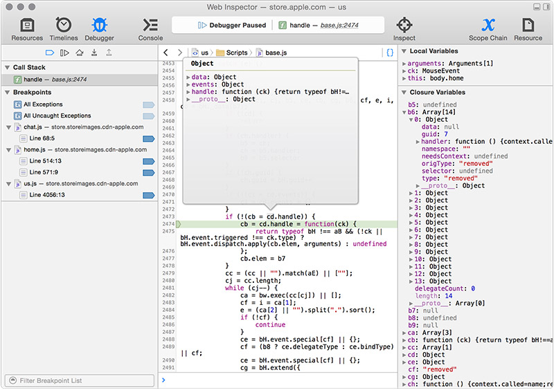
Task: Expand the ck MouseEvent variable
Action: point(404,71)
